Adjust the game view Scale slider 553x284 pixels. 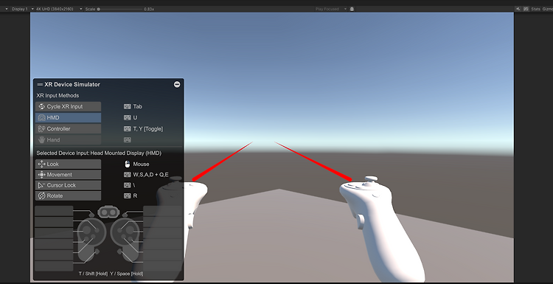120,9
